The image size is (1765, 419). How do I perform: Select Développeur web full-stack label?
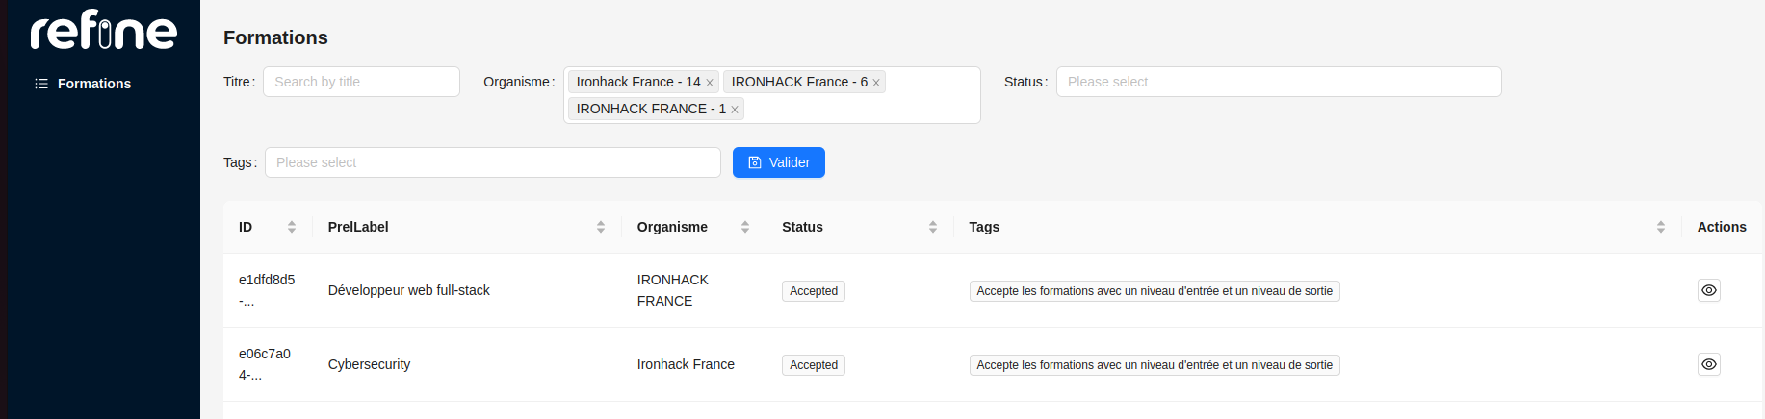pyautogui.click(x=409, y=290)
